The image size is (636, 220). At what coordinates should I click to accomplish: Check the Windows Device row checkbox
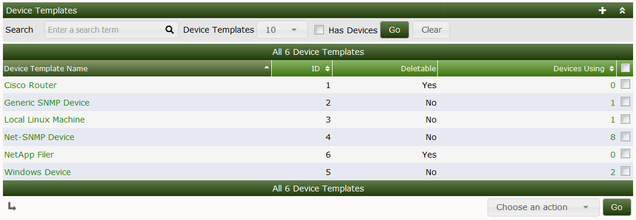click(625, 170)
